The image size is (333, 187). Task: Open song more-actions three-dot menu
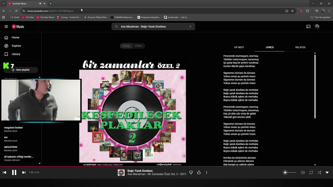tap(207, 172)
